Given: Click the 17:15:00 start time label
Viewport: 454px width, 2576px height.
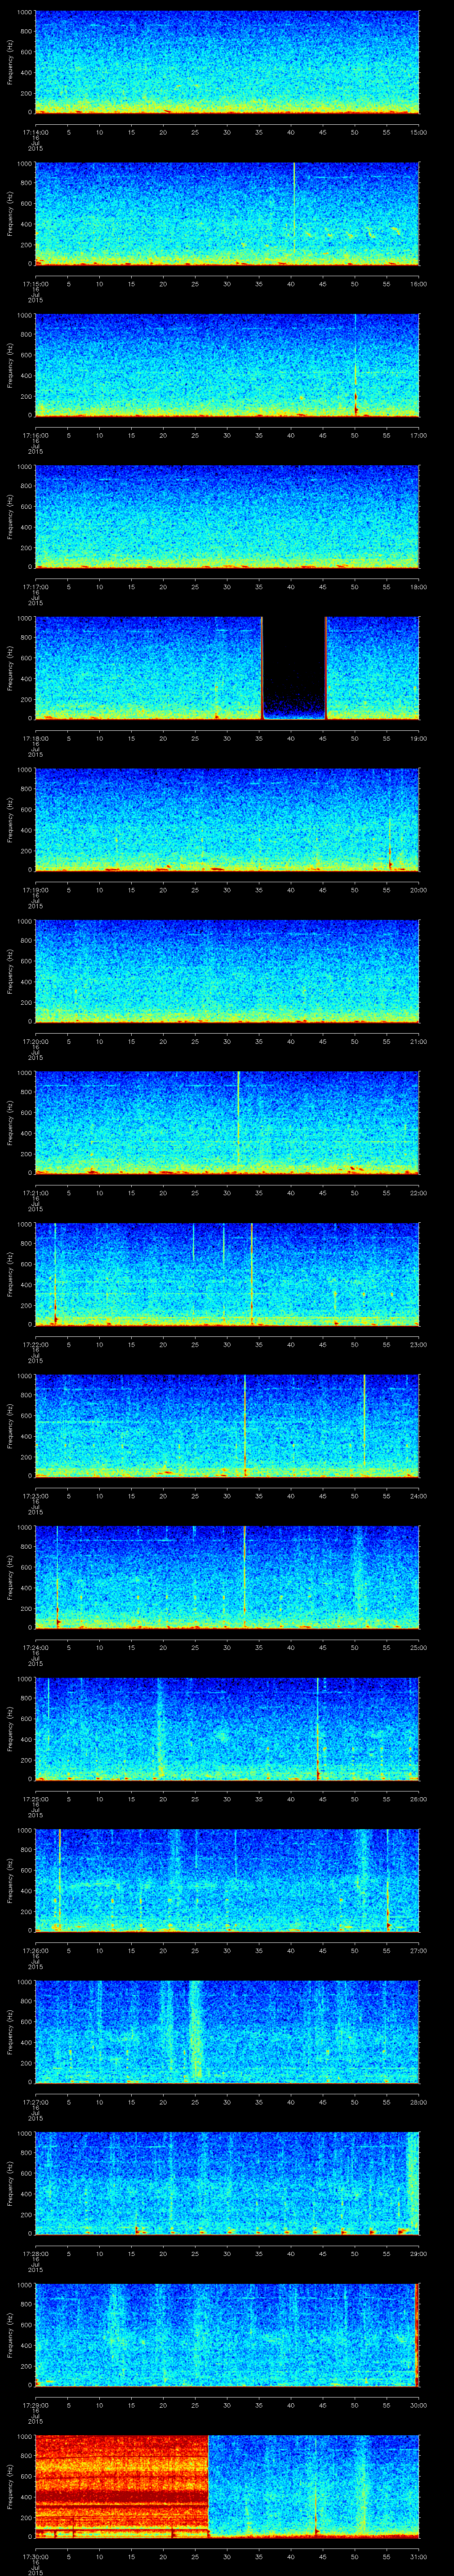Looking at the screenshot, I should click(35, 284).
